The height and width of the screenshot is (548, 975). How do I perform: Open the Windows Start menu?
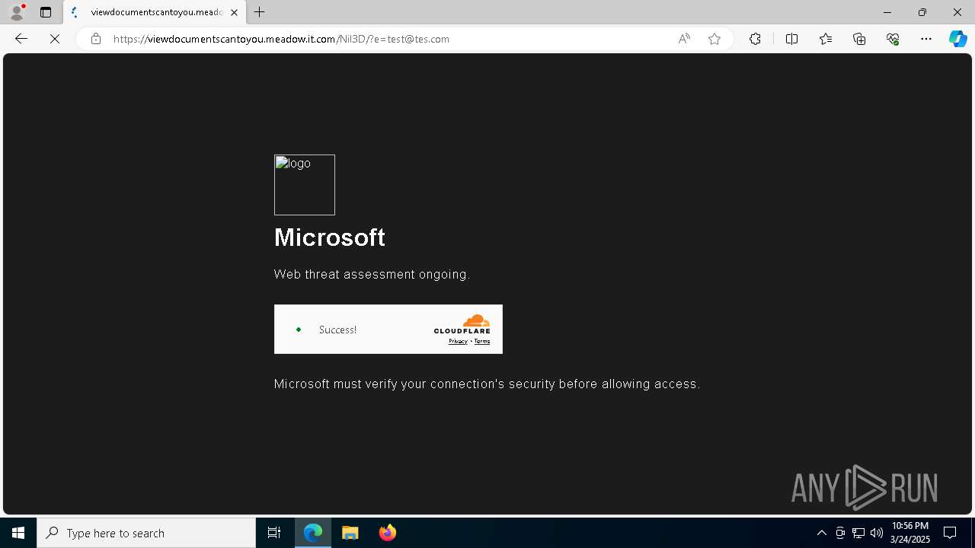tap(18, 533)
